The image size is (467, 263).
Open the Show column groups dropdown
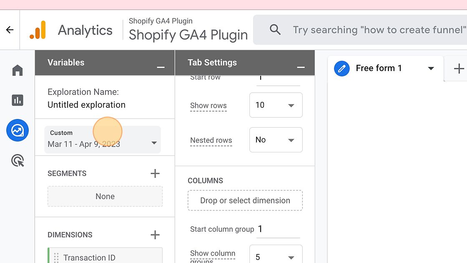[276, 256]
